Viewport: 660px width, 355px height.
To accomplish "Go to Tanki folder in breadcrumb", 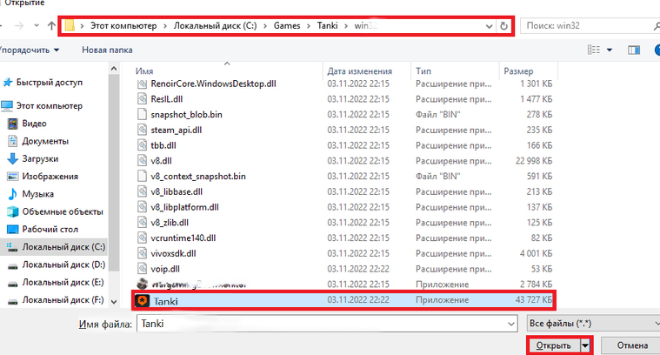I will [x=328, y=26].
